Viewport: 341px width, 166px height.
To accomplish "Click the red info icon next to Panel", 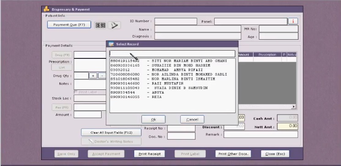I will pyautogui.click(x=293, y=21).
